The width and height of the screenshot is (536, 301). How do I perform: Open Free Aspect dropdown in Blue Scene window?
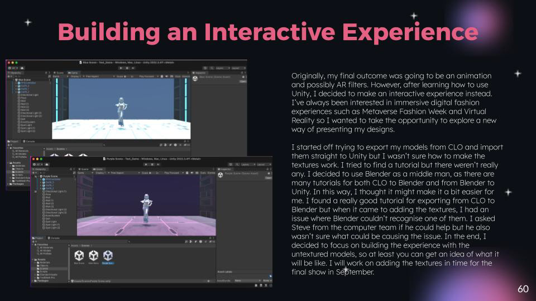[x=99, y=76]
